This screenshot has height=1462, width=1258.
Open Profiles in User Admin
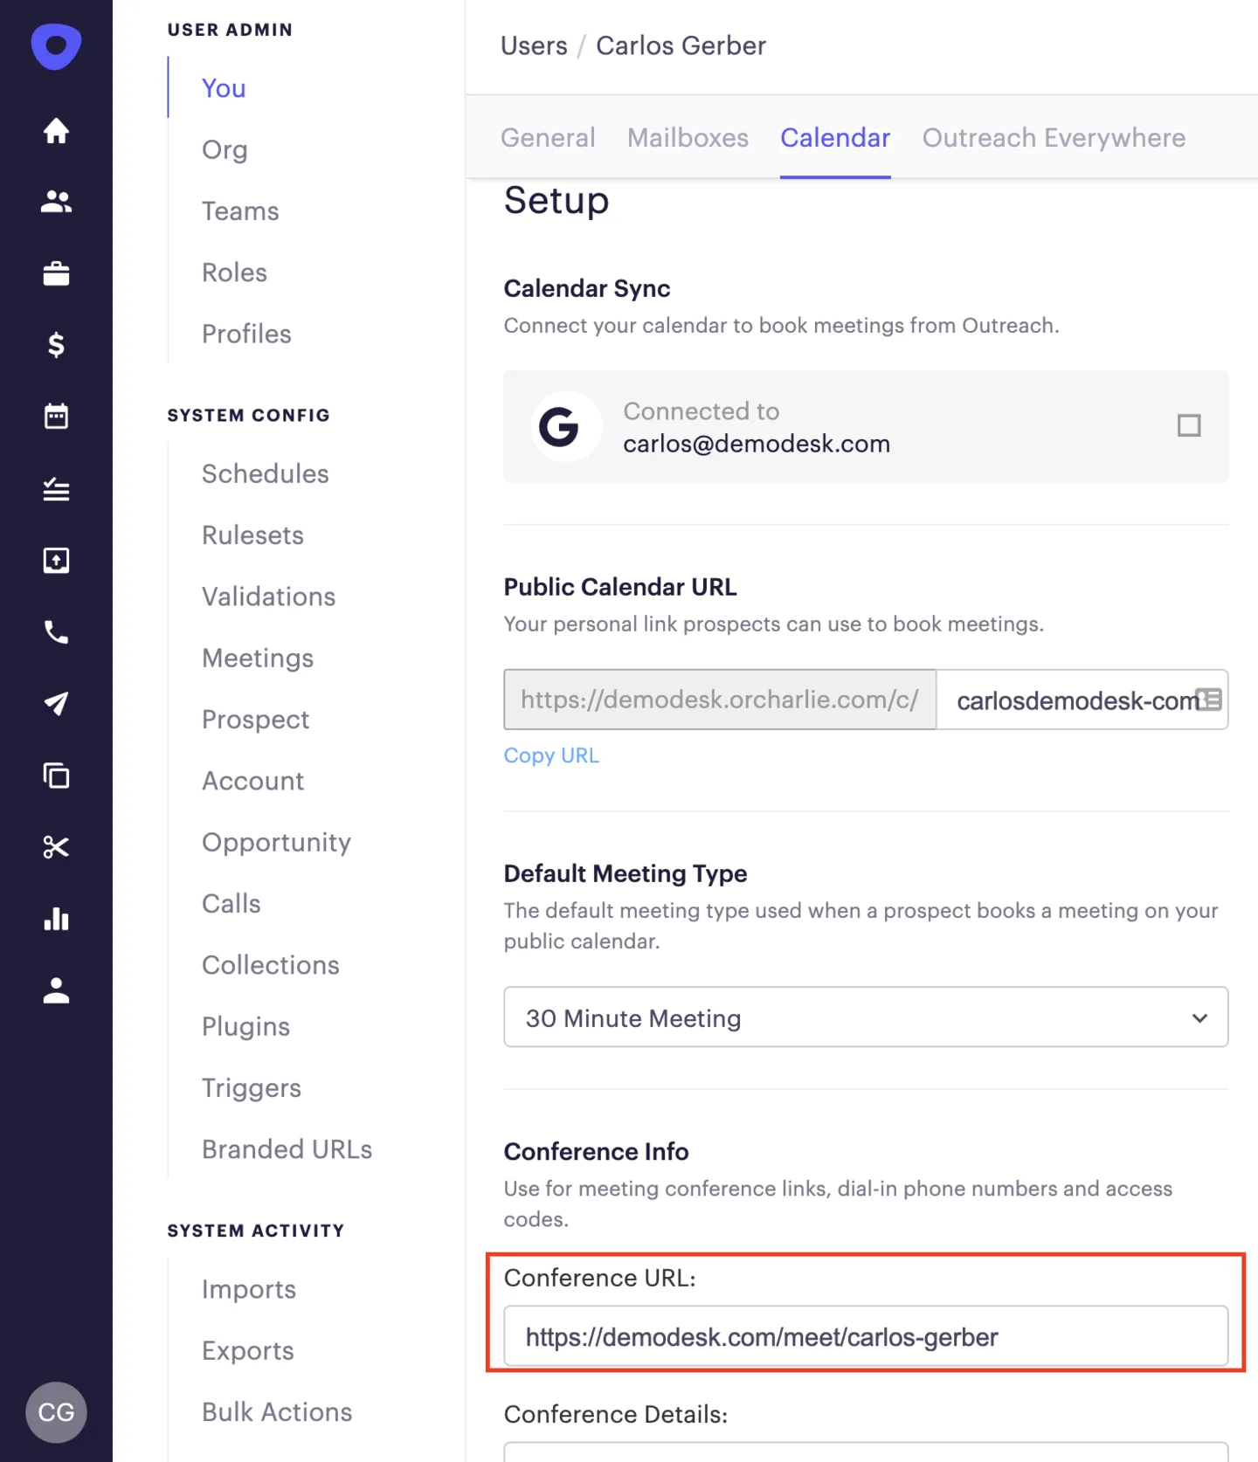coord(246,334)
